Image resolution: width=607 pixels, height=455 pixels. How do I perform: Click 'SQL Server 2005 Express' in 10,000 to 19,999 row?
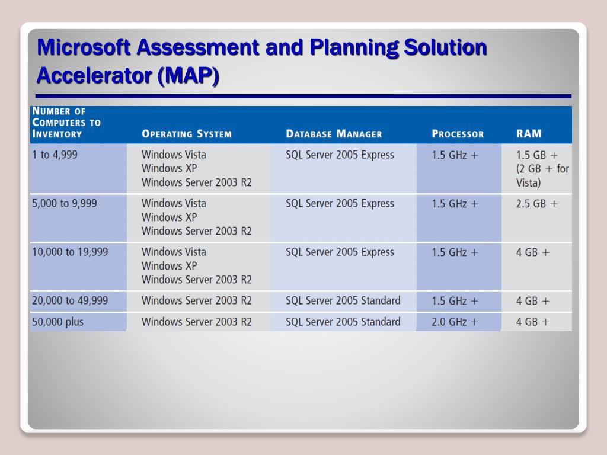coord(340,252)
